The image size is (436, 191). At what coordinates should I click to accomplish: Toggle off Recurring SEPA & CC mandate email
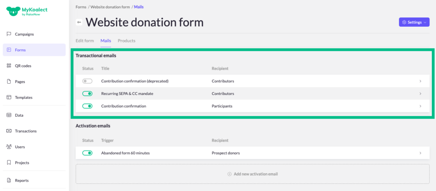(87, 93)
